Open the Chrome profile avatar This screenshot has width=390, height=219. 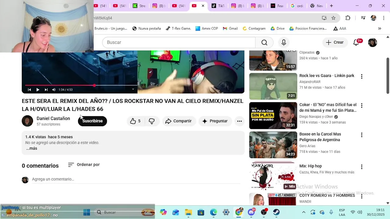[373, 18]
